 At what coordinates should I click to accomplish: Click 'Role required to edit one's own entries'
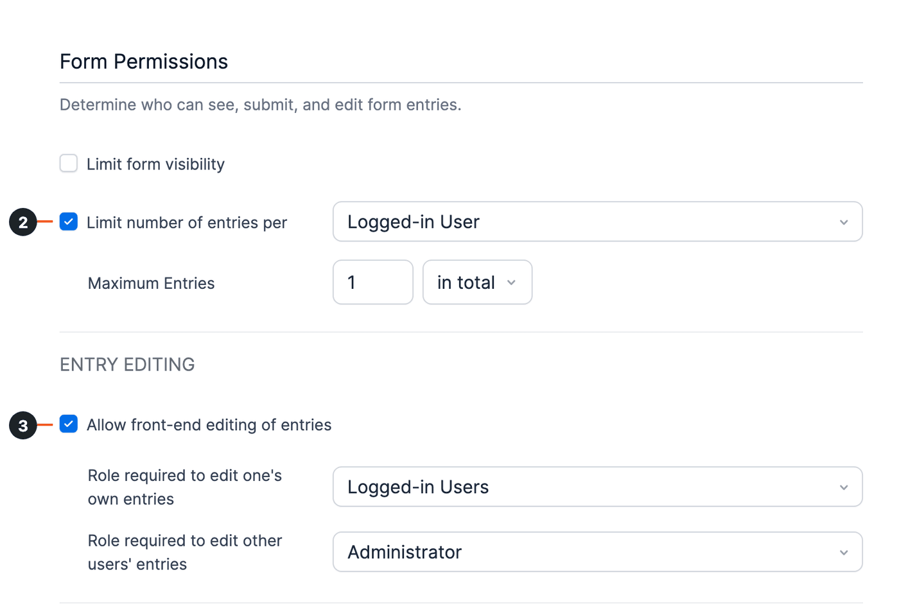point(185,487)
